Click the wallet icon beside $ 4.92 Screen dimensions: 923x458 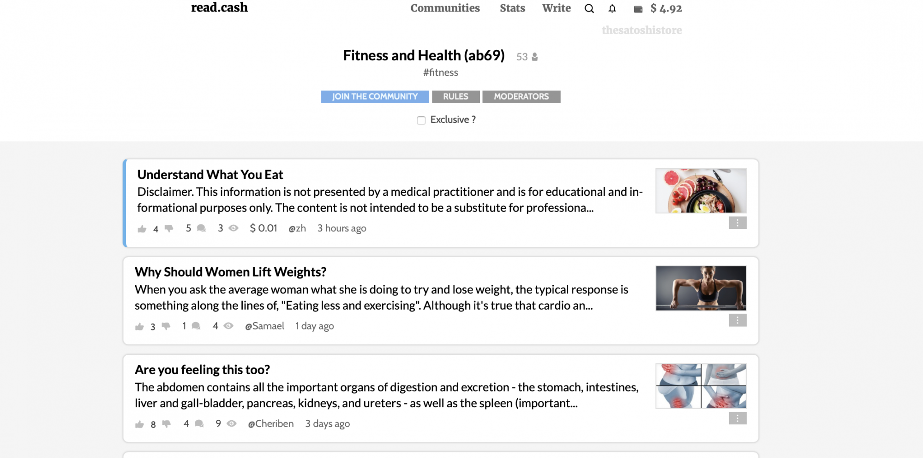(638, 9)
